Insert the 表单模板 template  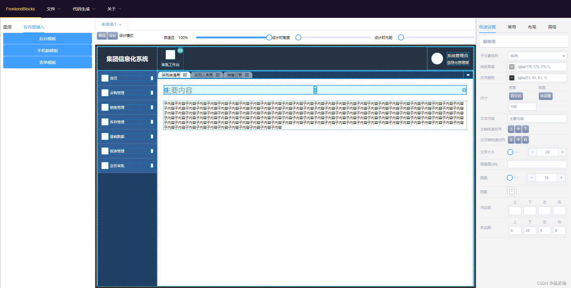(x=48, y=62)
